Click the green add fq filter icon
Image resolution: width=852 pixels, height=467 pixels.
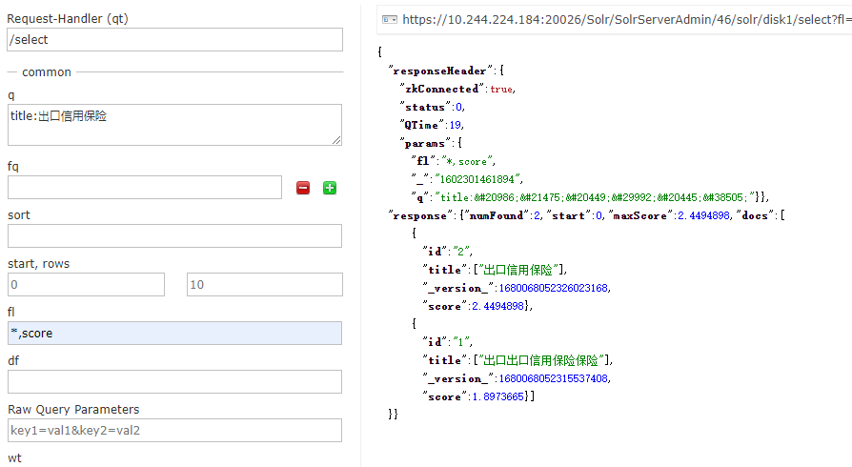[330, 188]
